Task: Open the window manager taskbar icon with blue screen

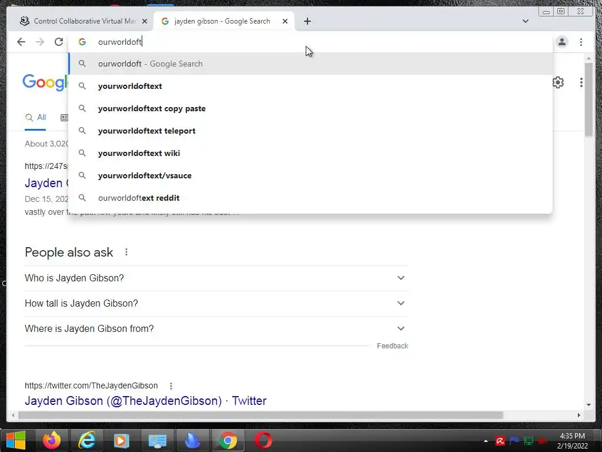Action: pyautogui.click(x=157, y=440)
